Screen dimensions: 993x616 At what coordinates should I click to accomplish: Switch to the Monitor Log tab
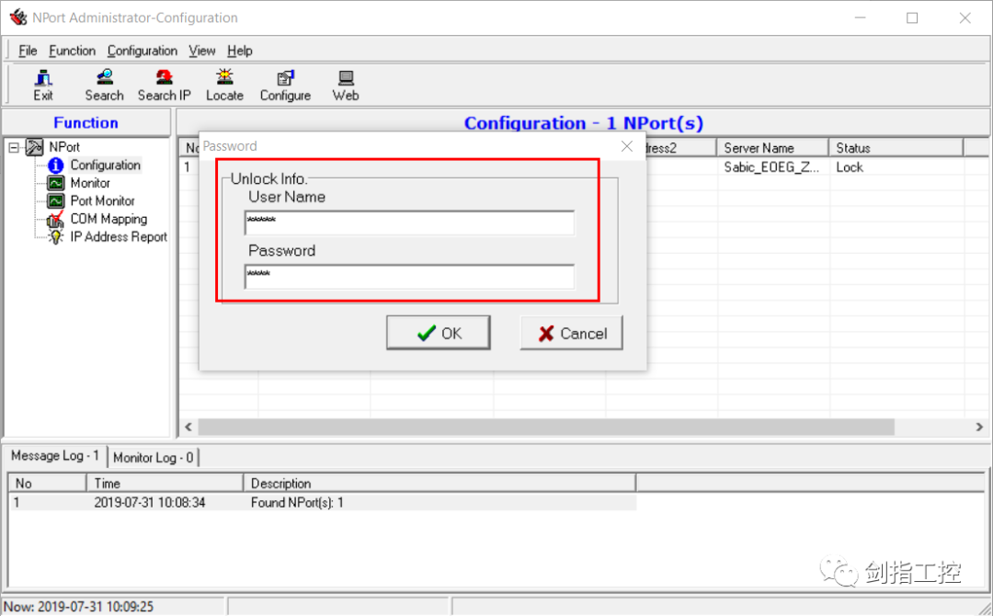pyautogui.click(x=154, y=457)
